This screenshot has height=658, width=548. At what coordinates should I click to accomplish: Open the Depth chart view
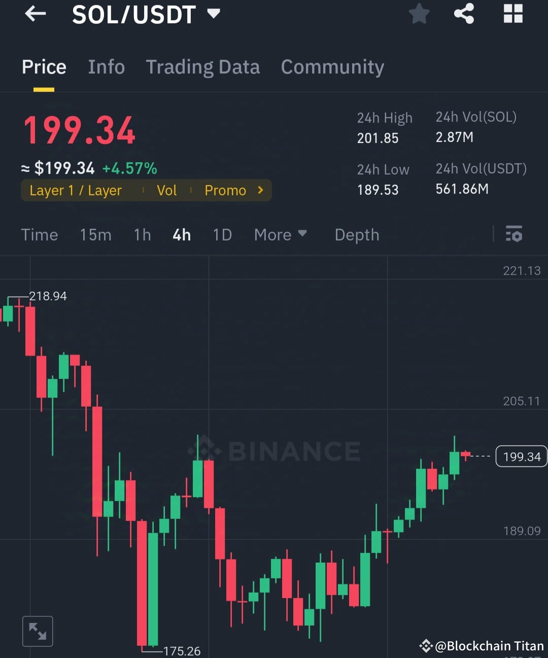pos(357,234)
